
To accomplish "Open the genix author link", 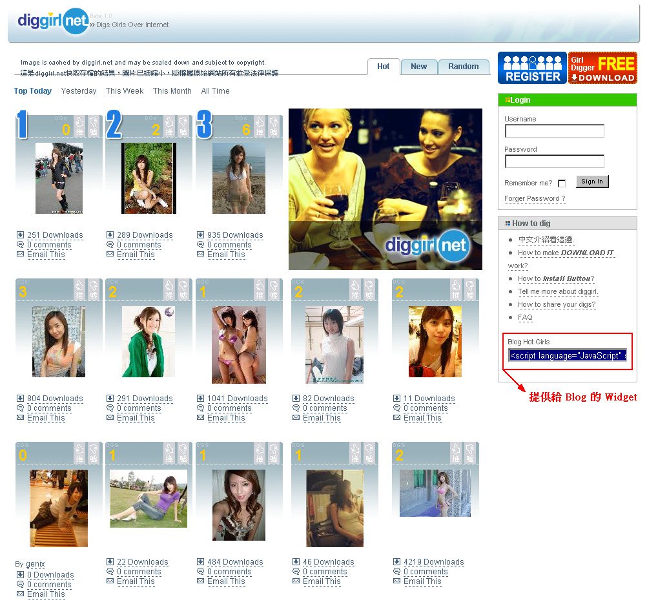I will coord(36,564).
